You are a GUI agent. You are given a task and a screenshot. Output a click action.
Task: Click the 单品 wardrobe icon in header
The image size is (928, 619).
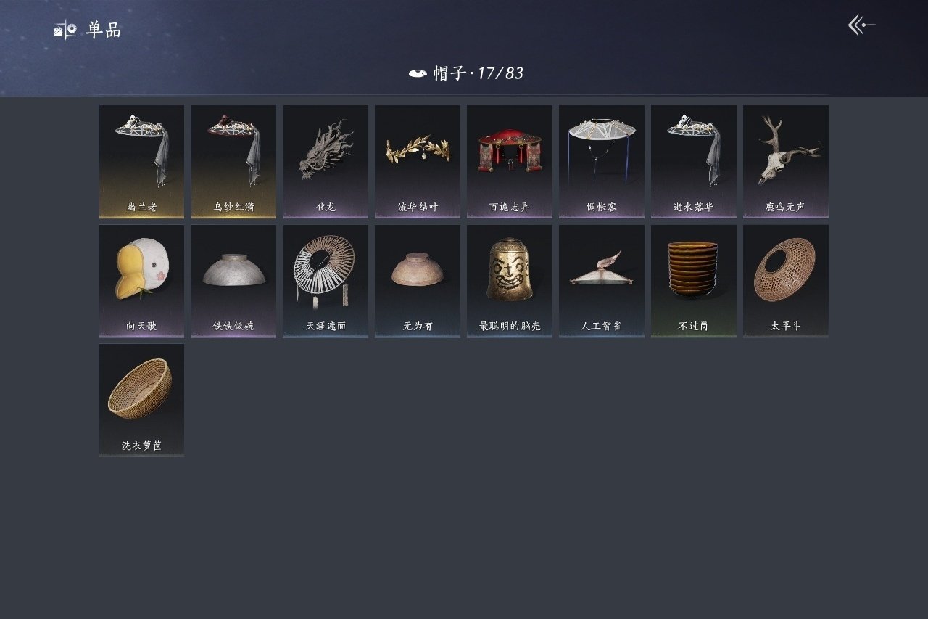coord(65,30)
